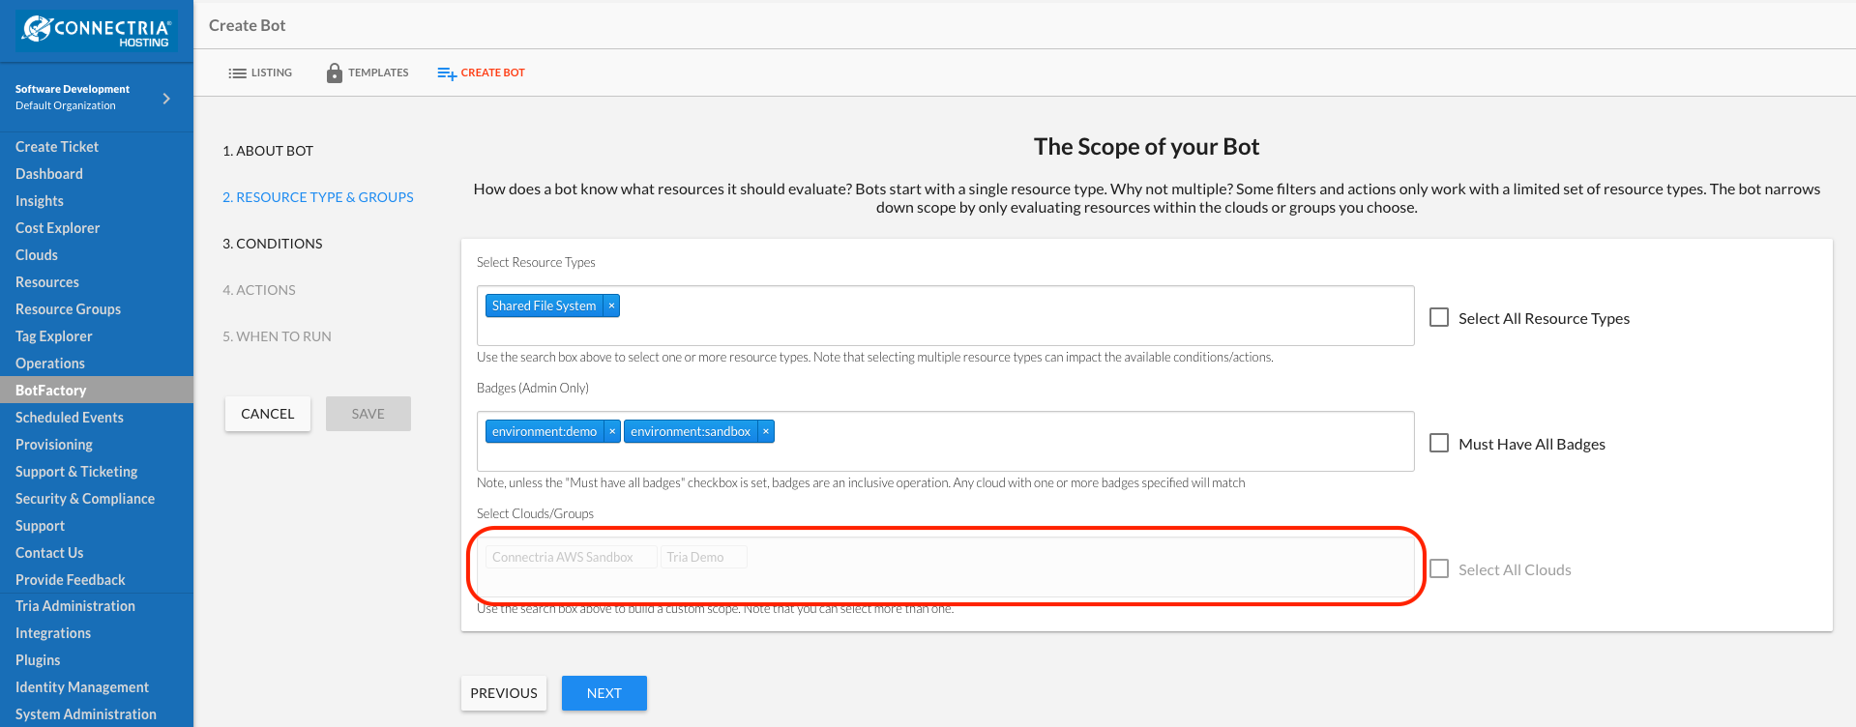Image resolution: width=1856 pixels, height=727 pixels.
Task: Open step 4 Actions
Action: coord(259,290)
